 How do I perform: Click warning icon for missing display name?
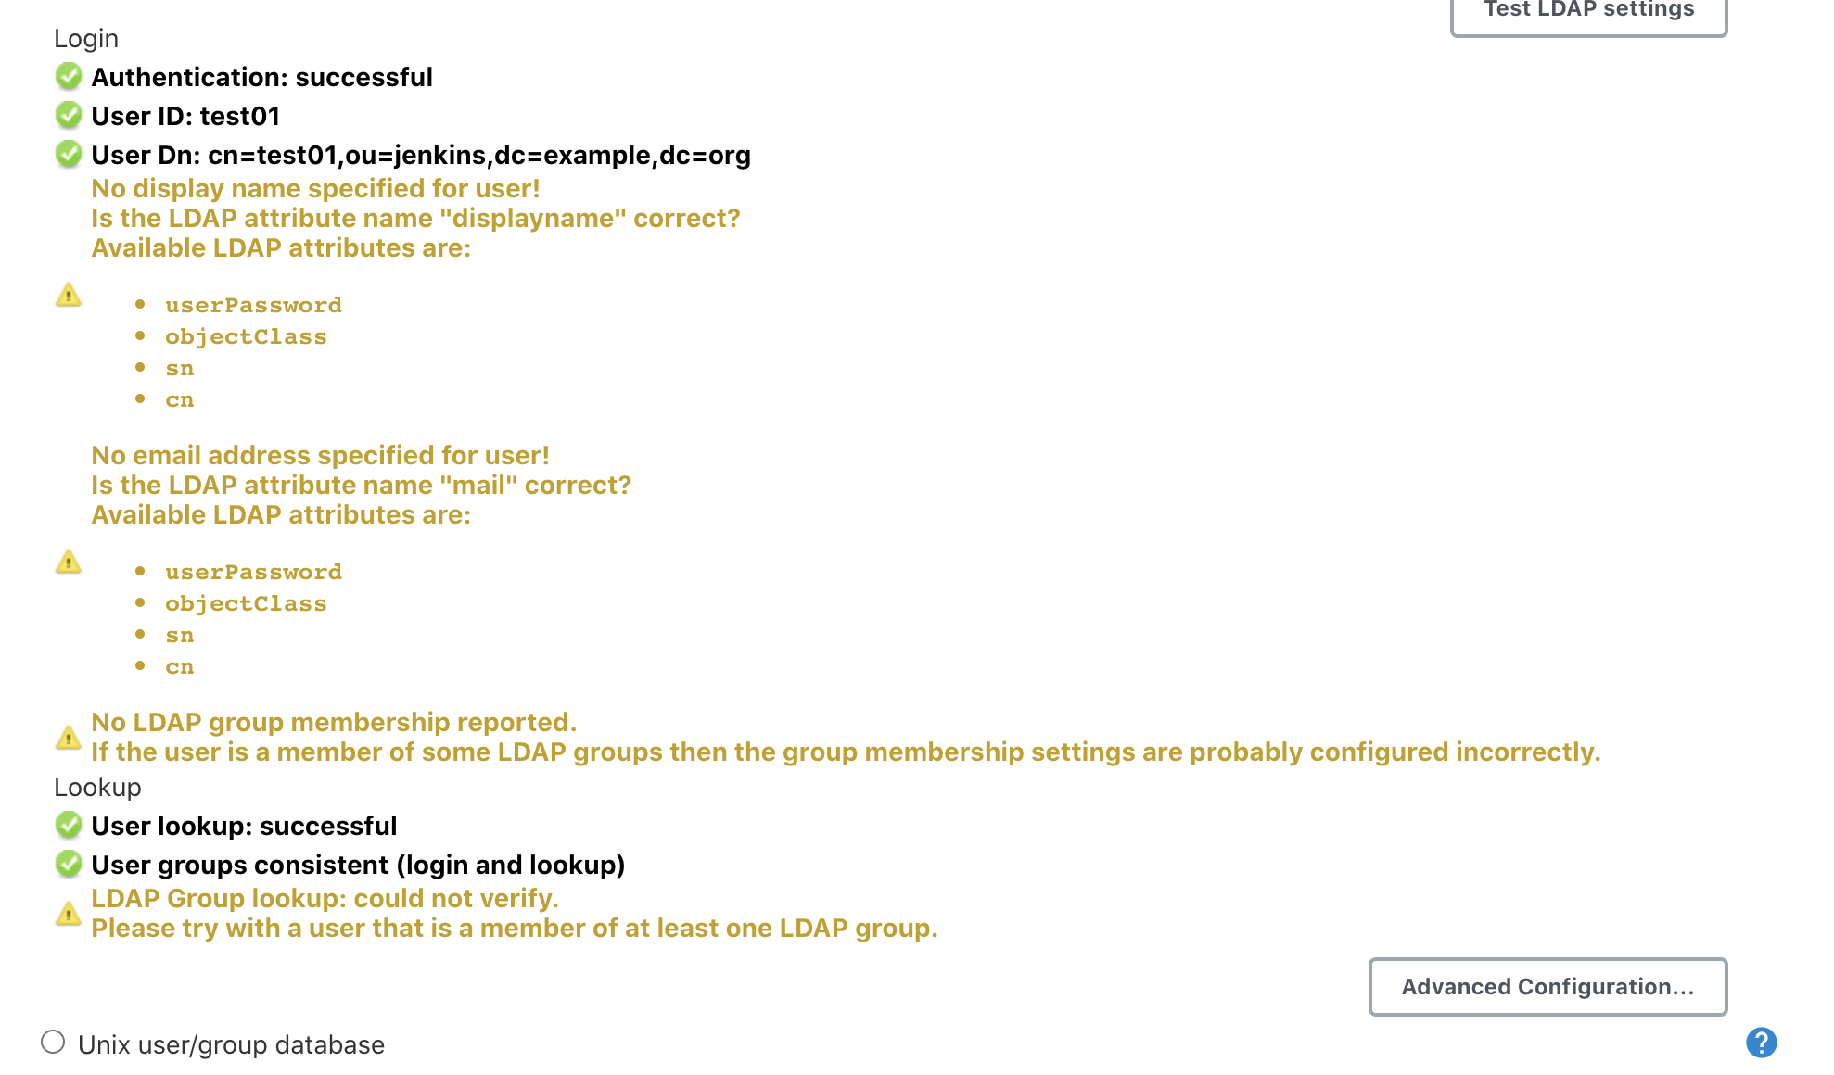point(69,295)
